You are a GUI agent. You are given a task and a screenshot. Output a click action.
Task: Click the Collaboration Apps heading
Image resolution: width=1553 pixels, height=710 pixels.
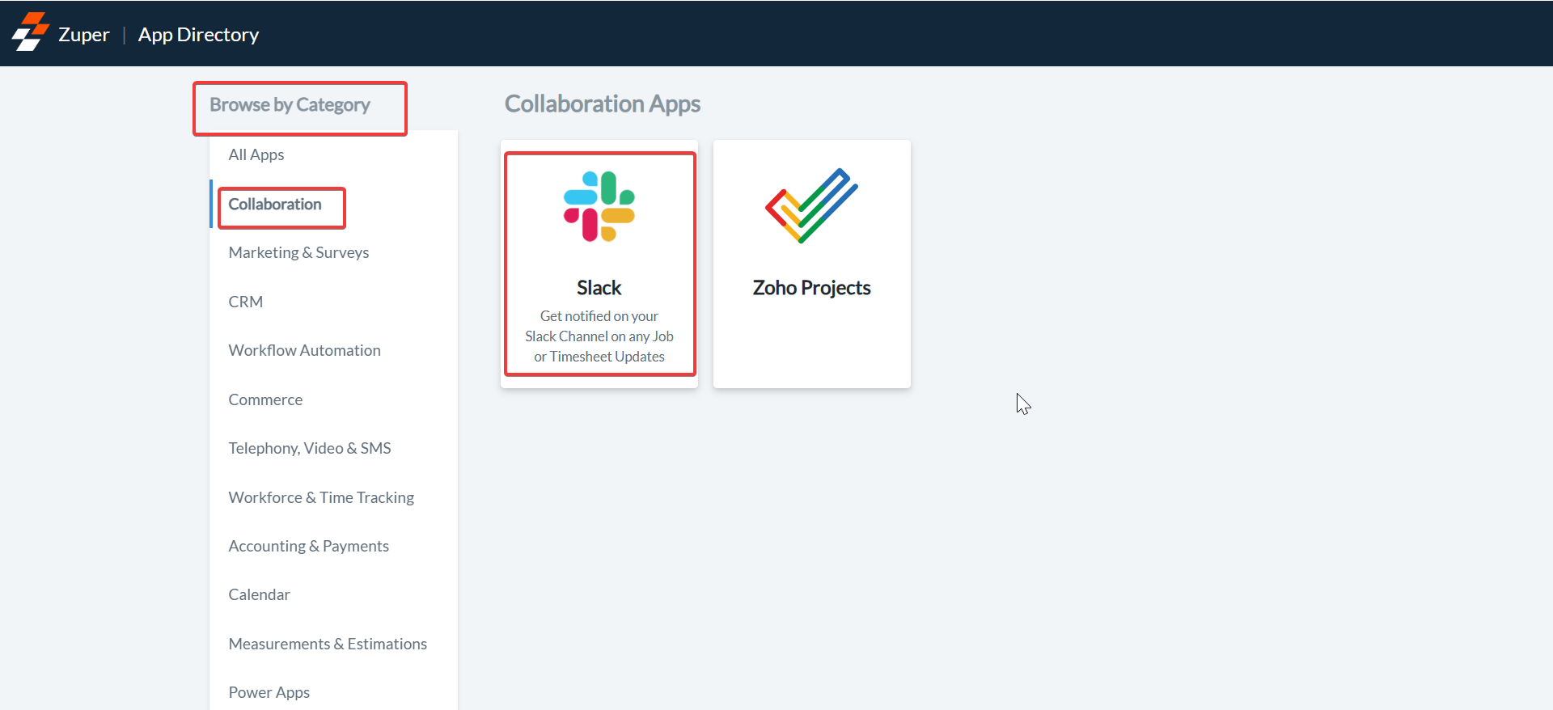point(603,104)
